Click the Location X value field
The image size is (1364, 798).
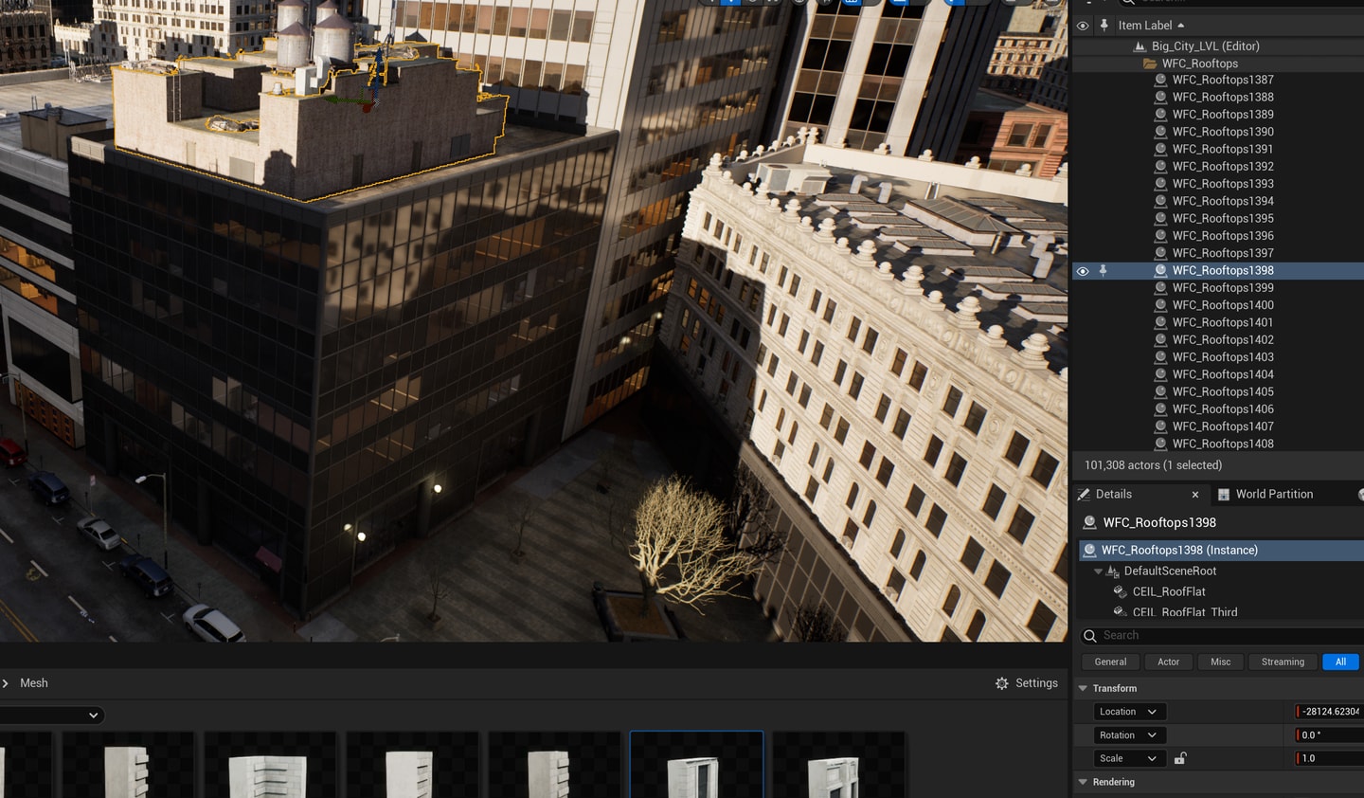[1329, 712]
